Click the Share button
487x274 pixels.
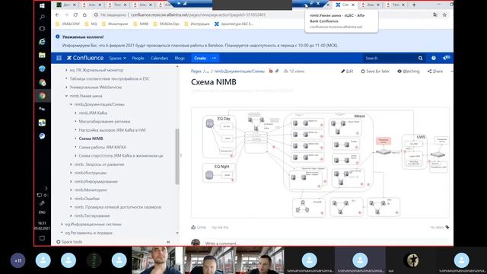[x=434, y=72]
